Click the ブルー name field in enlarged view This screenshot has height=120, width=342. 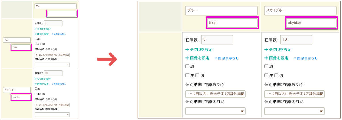[221, 10]
